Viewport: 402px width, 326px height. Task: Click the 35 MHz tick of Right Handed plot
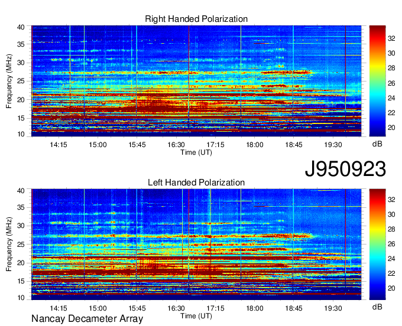click(21, 44)
